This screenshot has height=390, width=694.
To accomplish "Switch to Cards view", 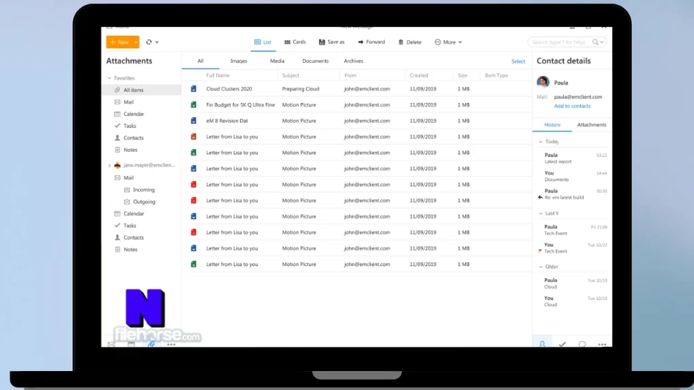I will tap(295, 42).
